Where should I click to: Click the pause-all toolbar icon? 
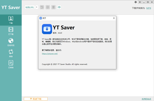tap(48, 7)
